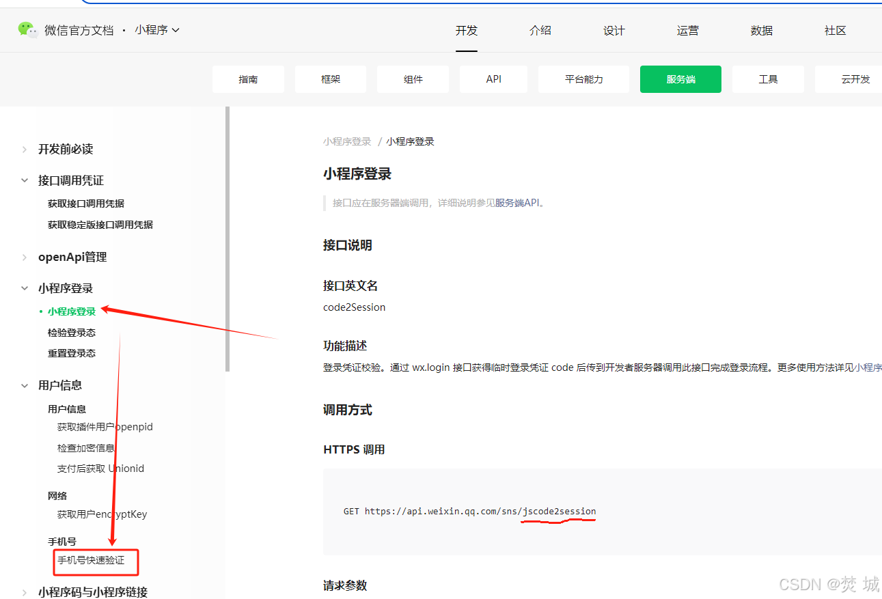The height and width of the screenshot is (599, 882).
Task: Collapse the 接口调用凭证 section chevron
Action: pyautogui.click(x=25, y=180)
